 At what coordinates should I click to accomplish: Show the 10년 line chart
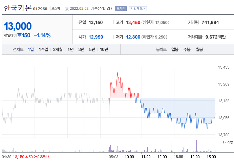tap(104, 49)
